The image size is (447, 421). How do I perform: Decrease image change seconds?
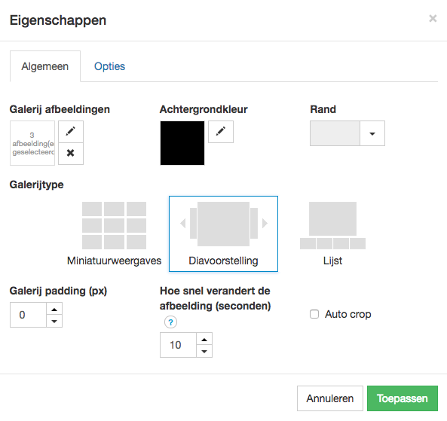[204, 351]
